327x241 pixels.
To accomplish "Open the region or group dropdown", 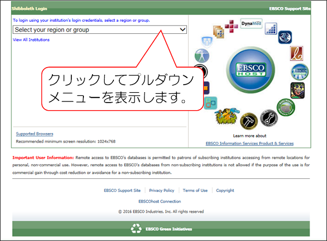I will point(100,29).
